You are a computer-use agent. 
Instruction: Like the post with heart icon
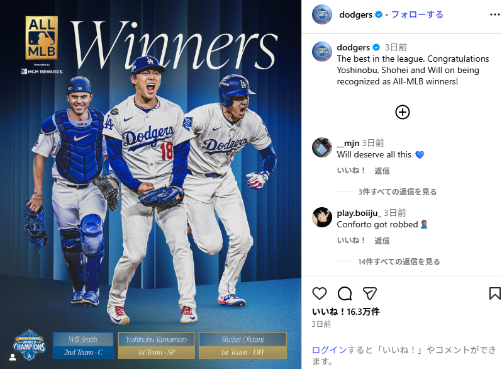click(319, 293)
